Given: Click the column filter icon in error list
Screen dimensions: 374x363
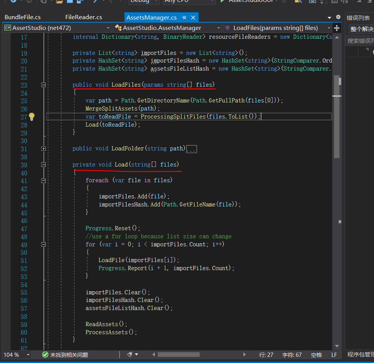Looking at the screenshot, I should point(367,49).
